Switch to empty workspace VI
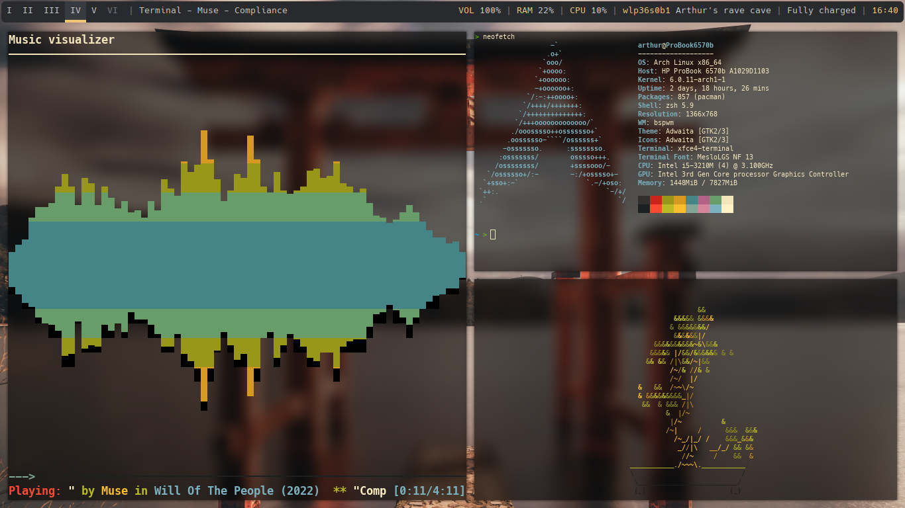 point(113,11)
